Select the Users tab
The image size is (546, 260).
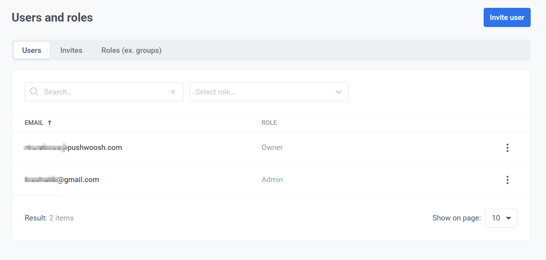coord(31,50)
